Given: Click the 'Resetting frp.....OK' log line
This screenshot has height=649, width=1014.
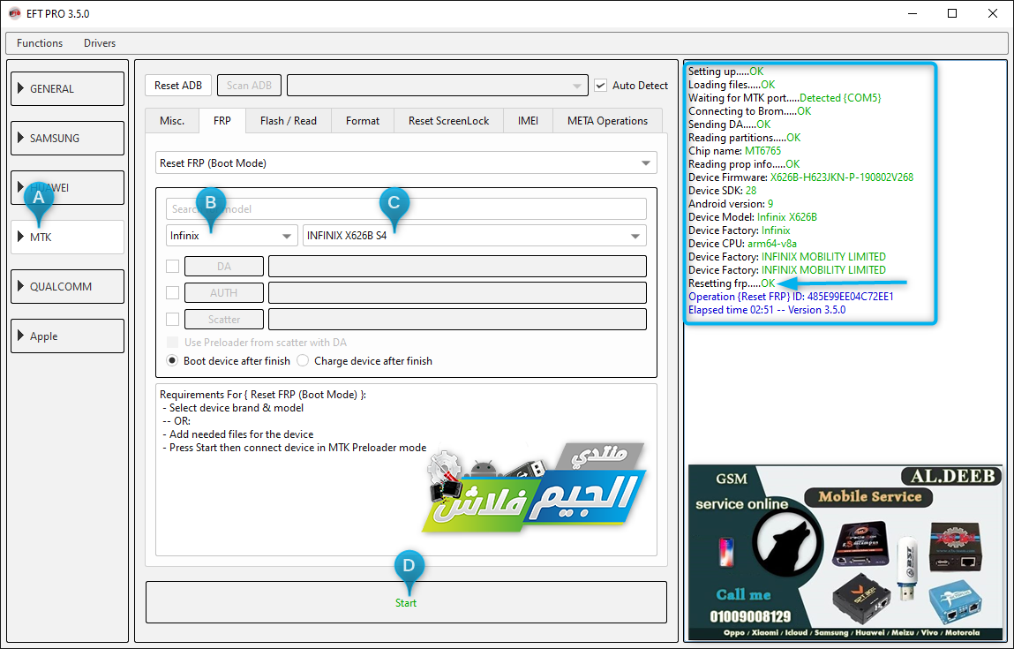Looking at the screenshot, I should (x=732, y=283).
